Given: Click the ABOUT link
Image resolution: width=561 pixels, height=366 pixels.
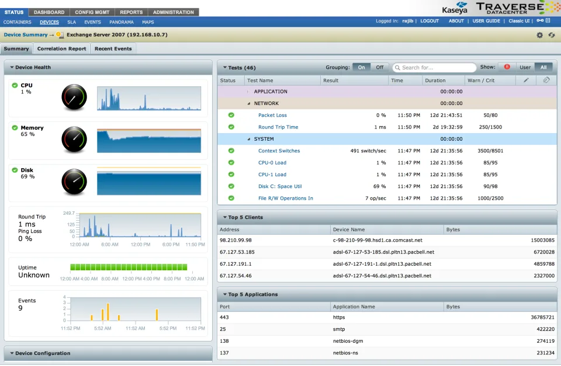Looking at the screenshot, I should coord(456,21).
